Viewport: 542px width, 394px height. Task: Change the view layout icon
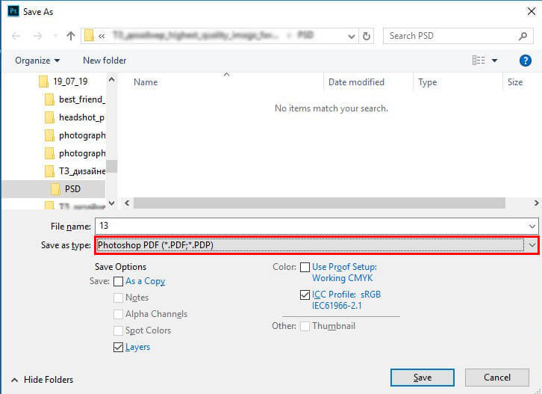[x=479, y=61]
